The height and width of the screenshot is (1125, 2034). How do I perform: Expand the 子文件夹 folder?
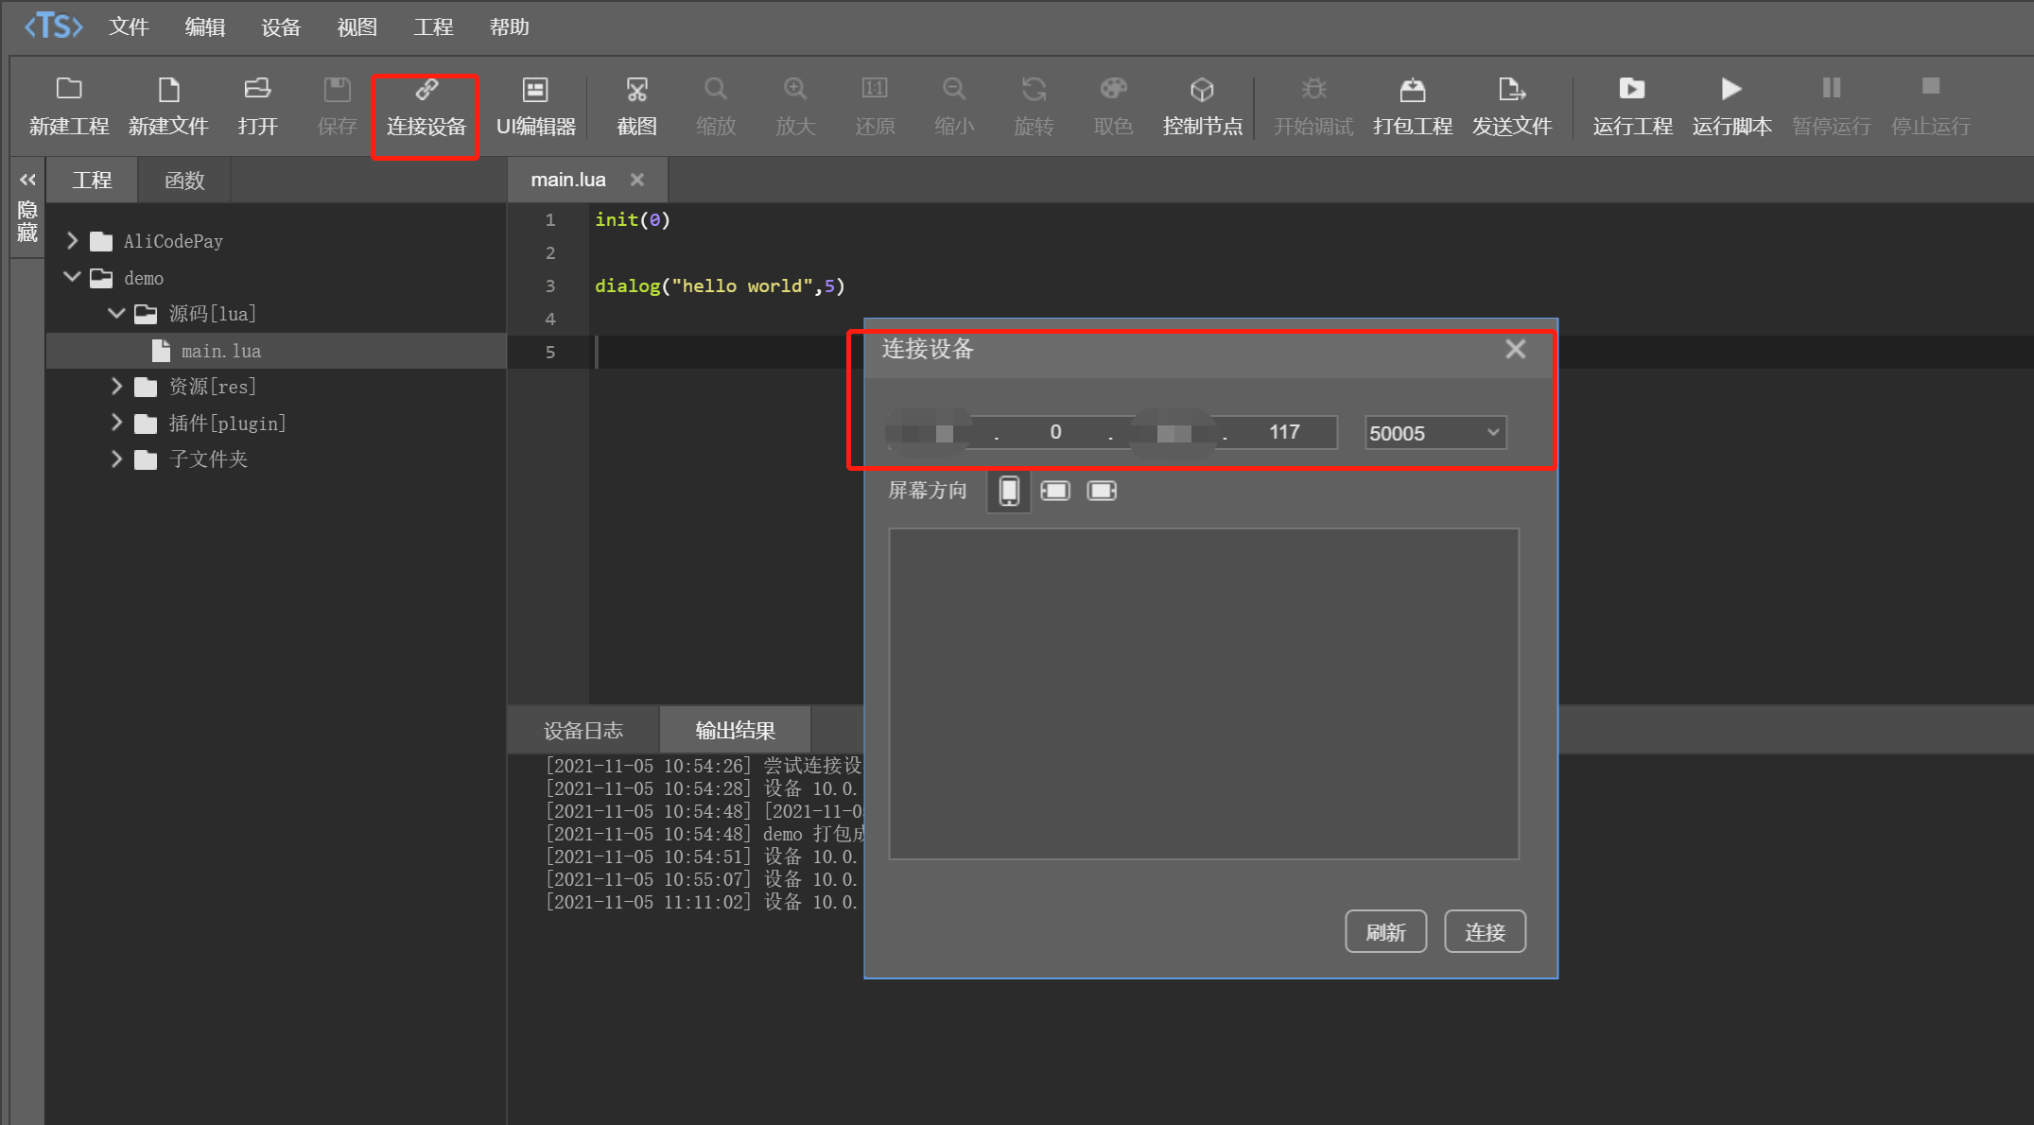[x=117, y=459]
